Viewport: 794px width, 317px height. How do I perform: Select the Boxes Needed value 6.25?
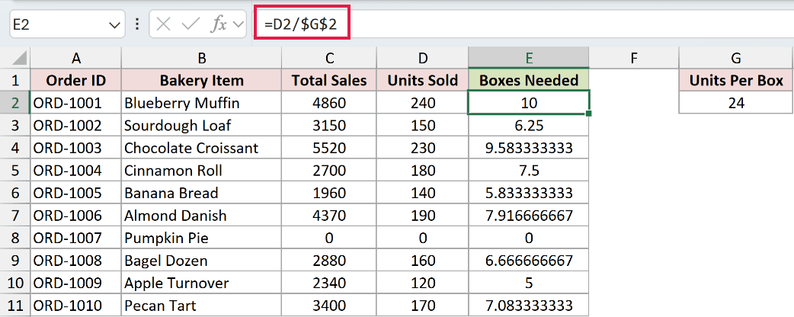[x=529, y=125]
